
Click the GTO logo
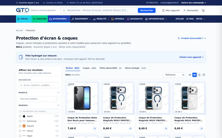[22, 10]
